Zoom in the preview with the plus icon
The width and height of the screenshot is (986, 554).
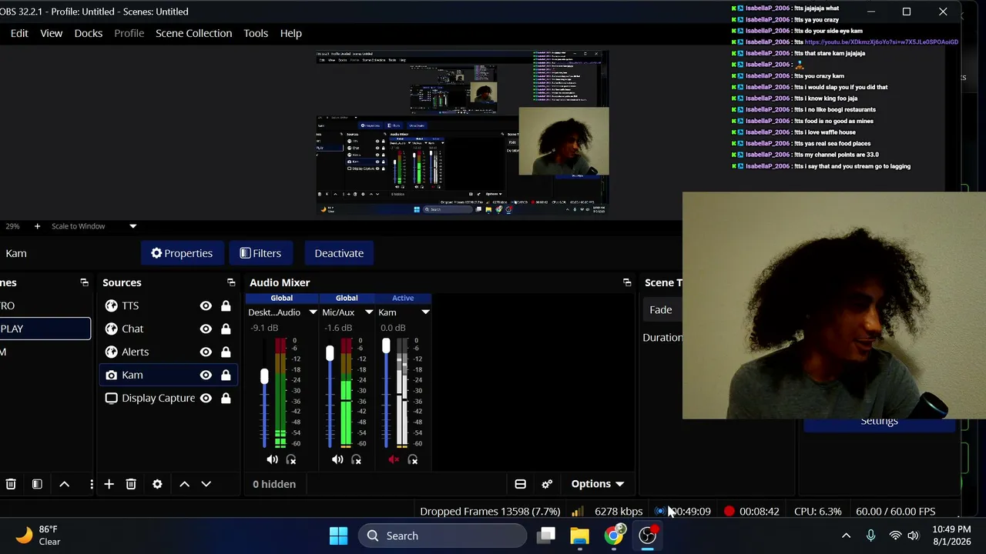[x=37, y=226]
